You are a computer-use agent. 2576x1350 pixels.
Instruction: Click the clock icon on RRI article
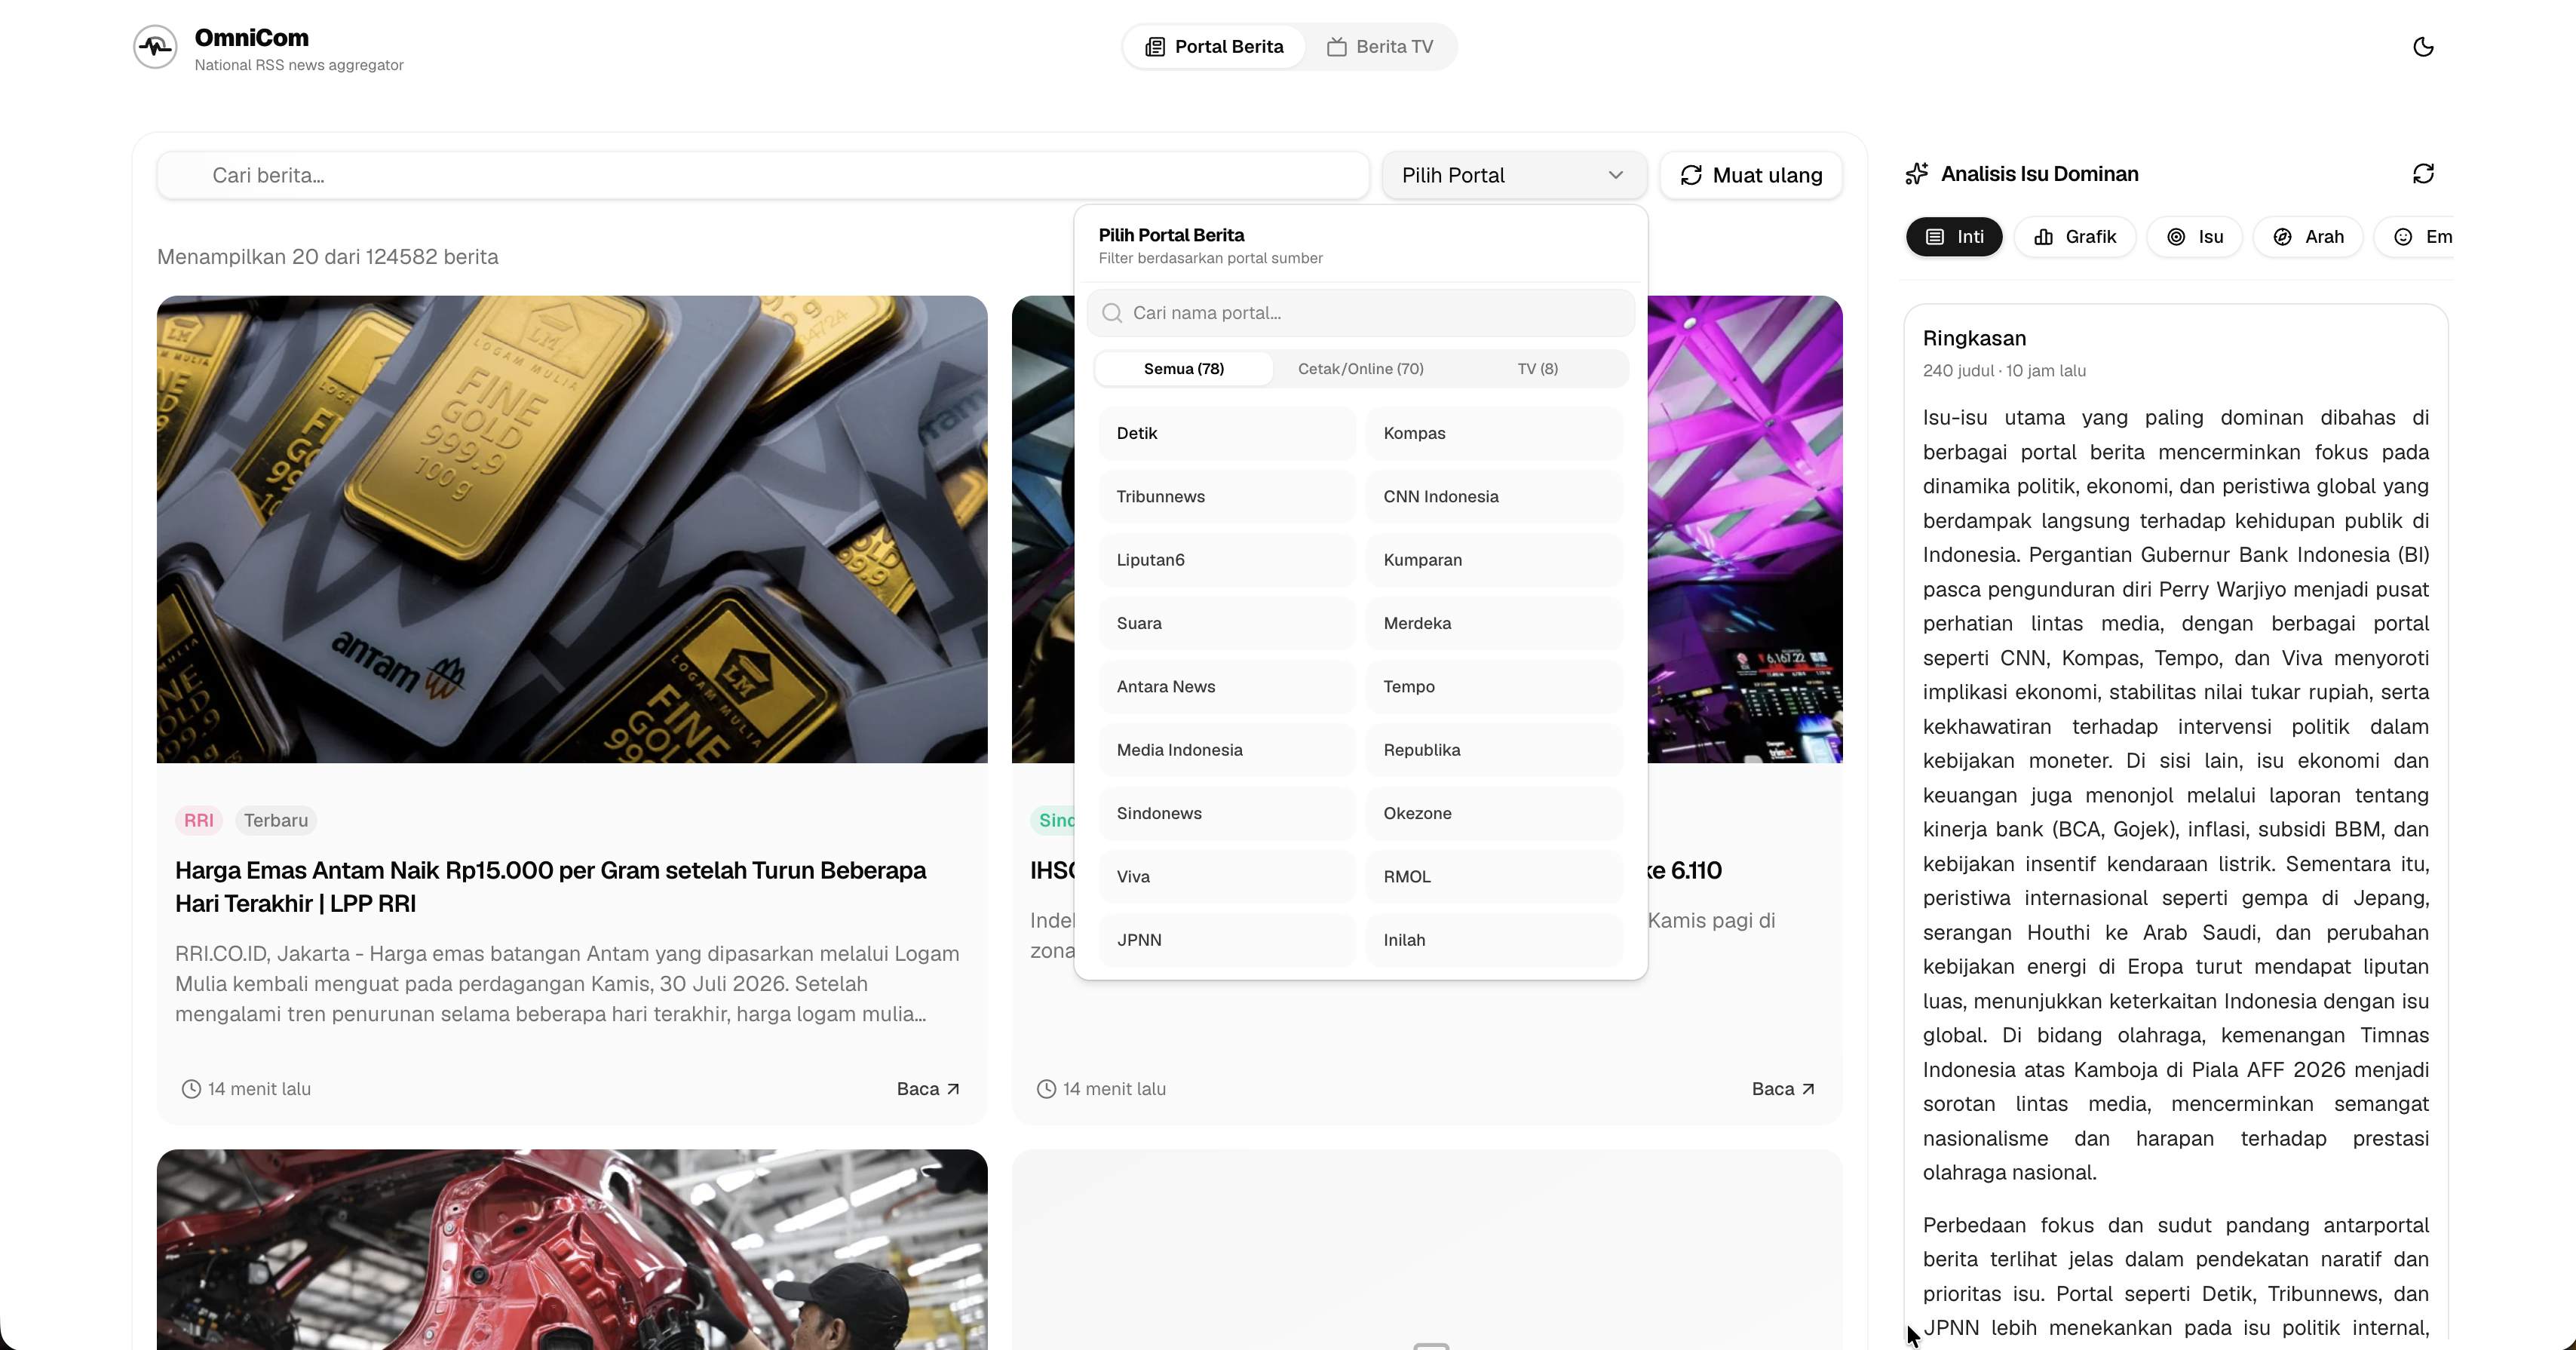(191, 1089)
